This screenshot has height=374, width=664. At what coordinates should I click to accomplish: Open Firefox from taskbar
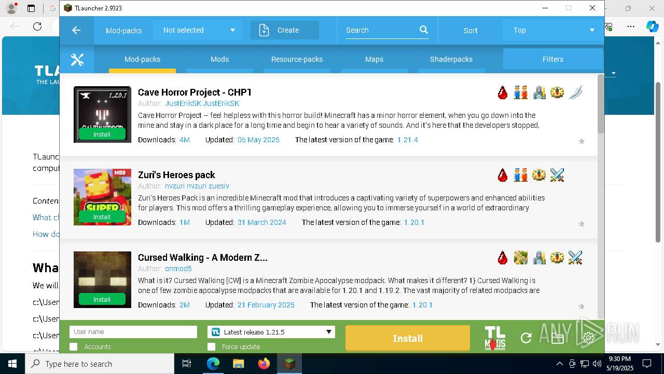tap(264, 364)
